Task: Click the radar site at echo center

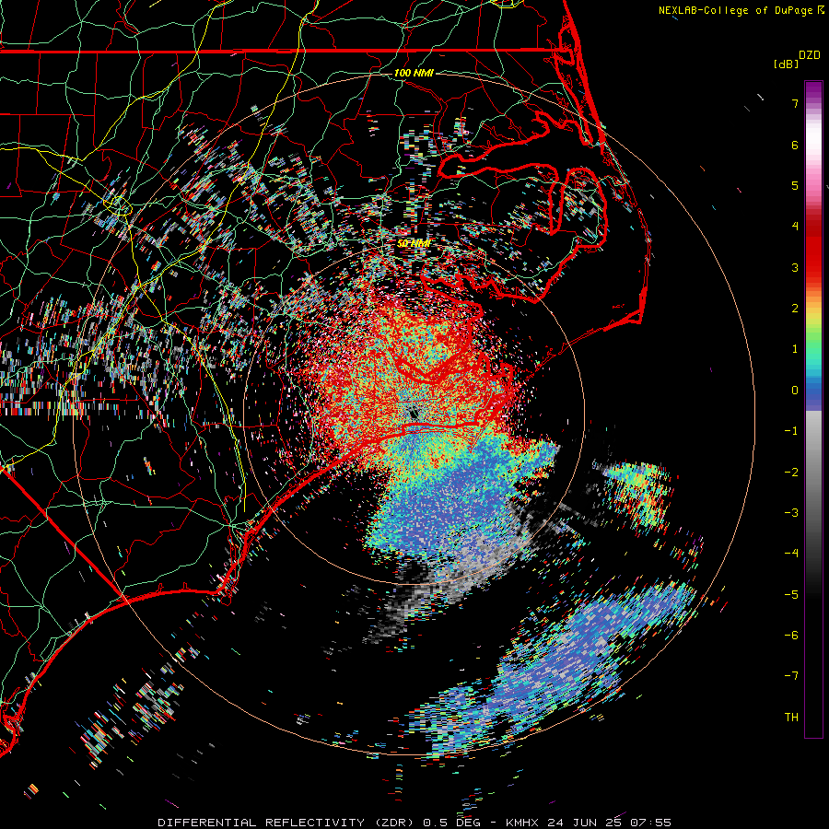Action: tap(414, 413)
